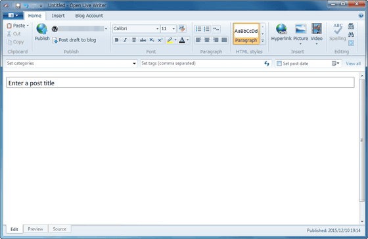The height and width of the screenshot is (239, 368).
Task: Align text right
Action: [216, 40]
